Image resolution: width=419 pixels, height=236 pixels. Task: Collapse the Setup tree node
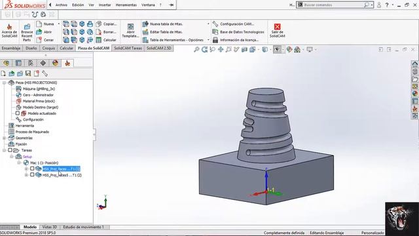[x=12, y=157]
